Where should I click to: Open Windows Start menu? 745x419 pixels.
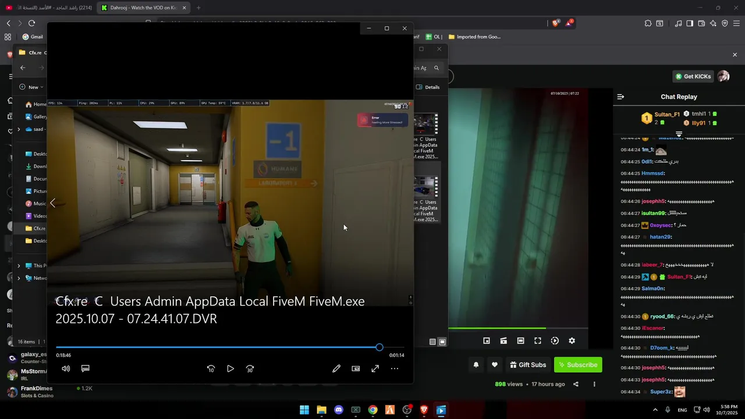click(x=304, y=410)
